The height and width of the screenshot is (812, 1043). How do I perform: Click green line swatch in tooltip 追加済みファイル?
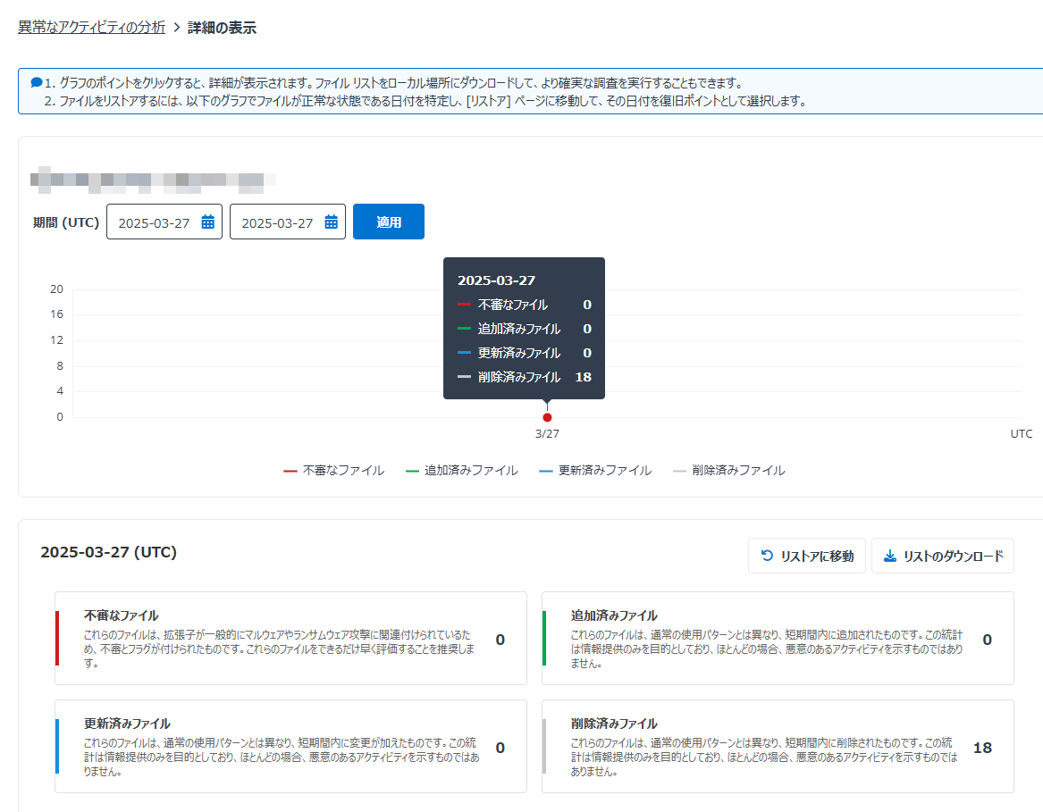coord(464,329)
